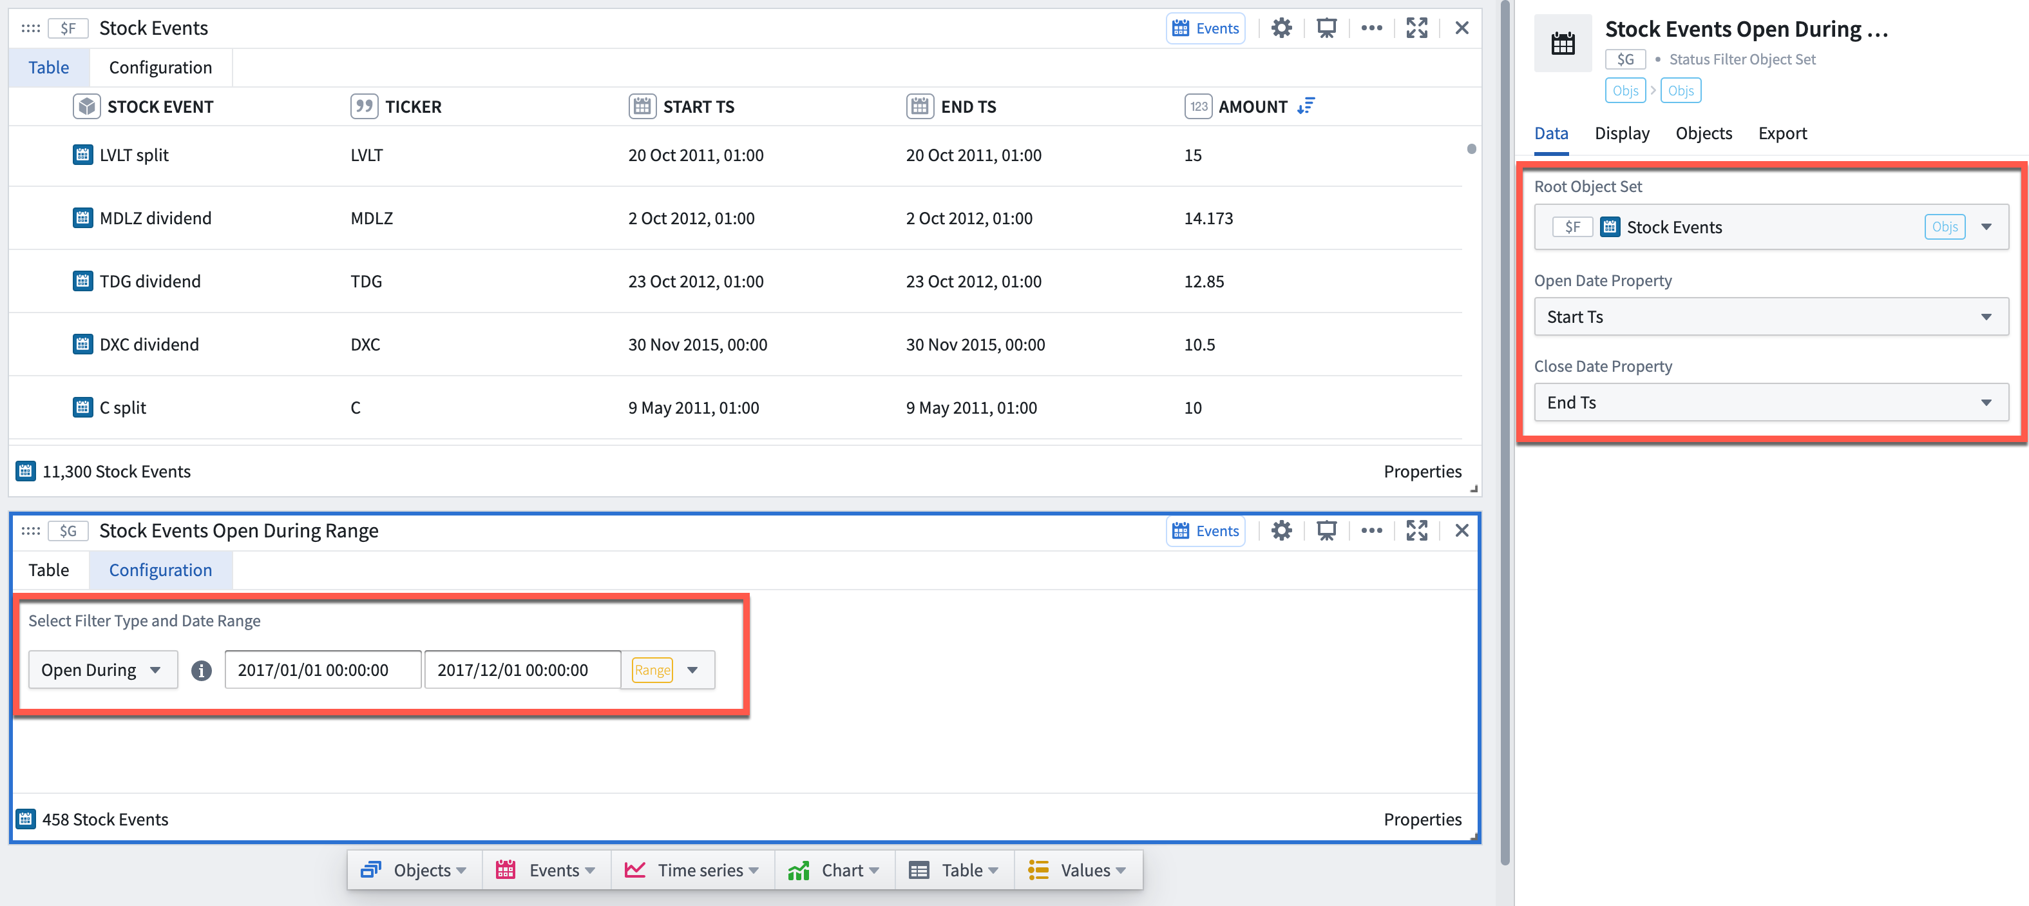This screenshot has height=906, width=2029.
Task: Open the Close Date Property End Ts dropdown
Action: (1771, 403)
